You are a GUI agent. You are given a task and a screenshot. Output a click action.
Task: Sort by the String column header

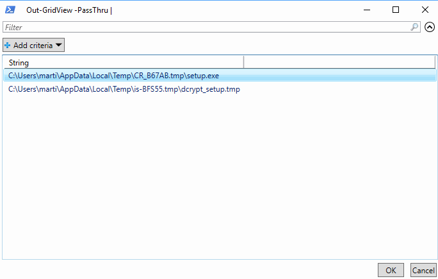click(x=123, y=62)
